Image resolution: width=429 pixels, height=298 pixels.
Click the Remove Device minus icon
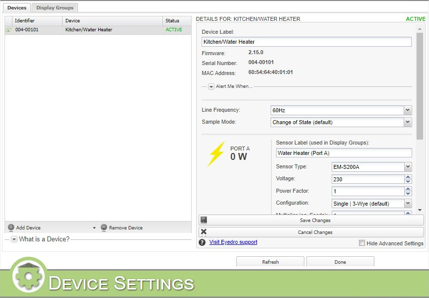tap(104, 227)
